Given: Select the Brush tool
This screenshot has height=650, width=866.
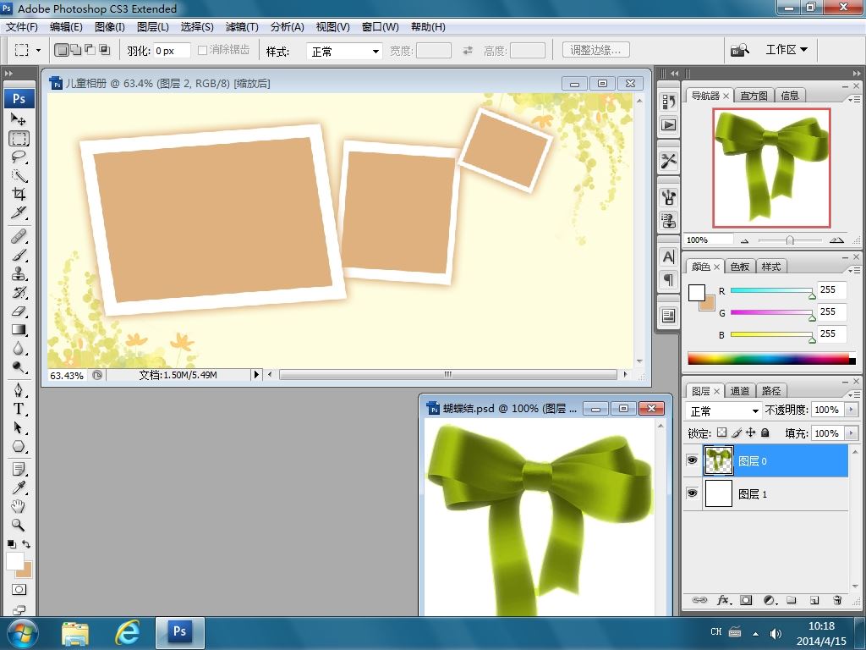Looking at the screenshot, I should coord(19,256).
